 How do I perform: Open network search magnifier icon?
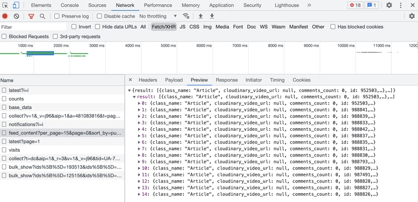click(x=42, y=16)
